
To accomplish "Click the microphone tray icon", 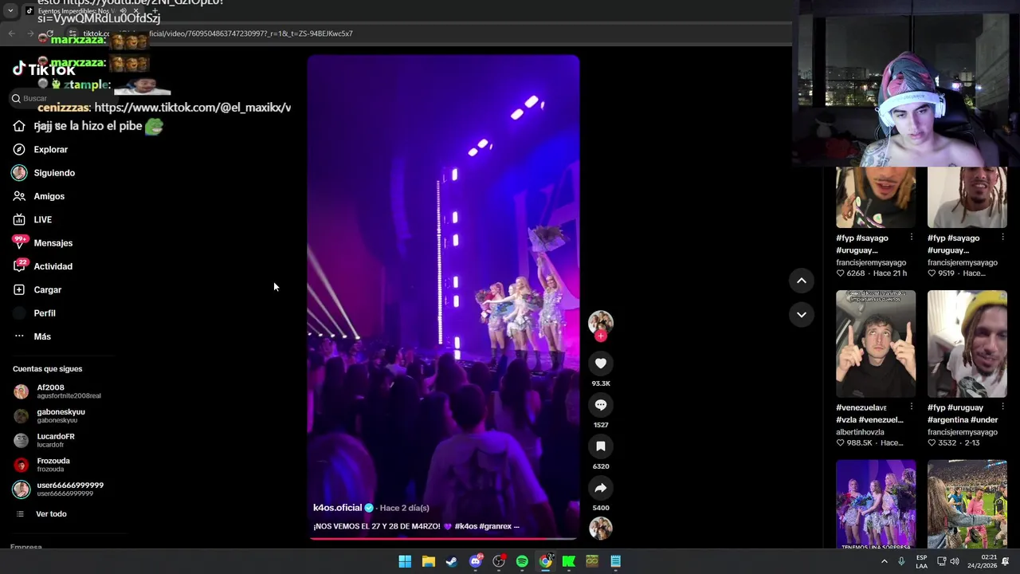I will 901,561.
